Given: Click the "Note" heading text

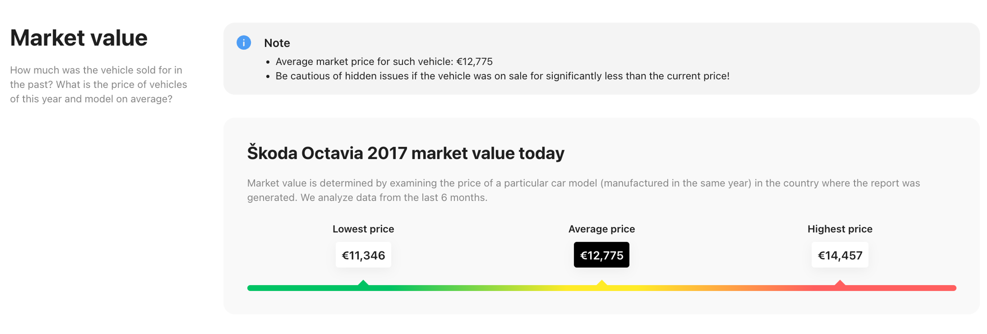Looking at the screenshot, I should (277, 43).
